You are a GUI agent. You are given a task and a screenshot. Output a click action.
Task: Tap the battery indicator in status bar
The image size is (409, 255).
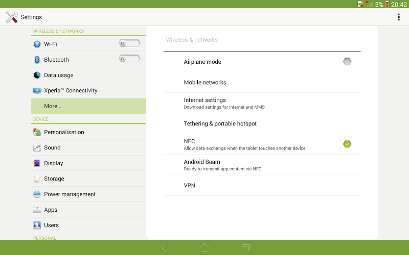point(387,4)
